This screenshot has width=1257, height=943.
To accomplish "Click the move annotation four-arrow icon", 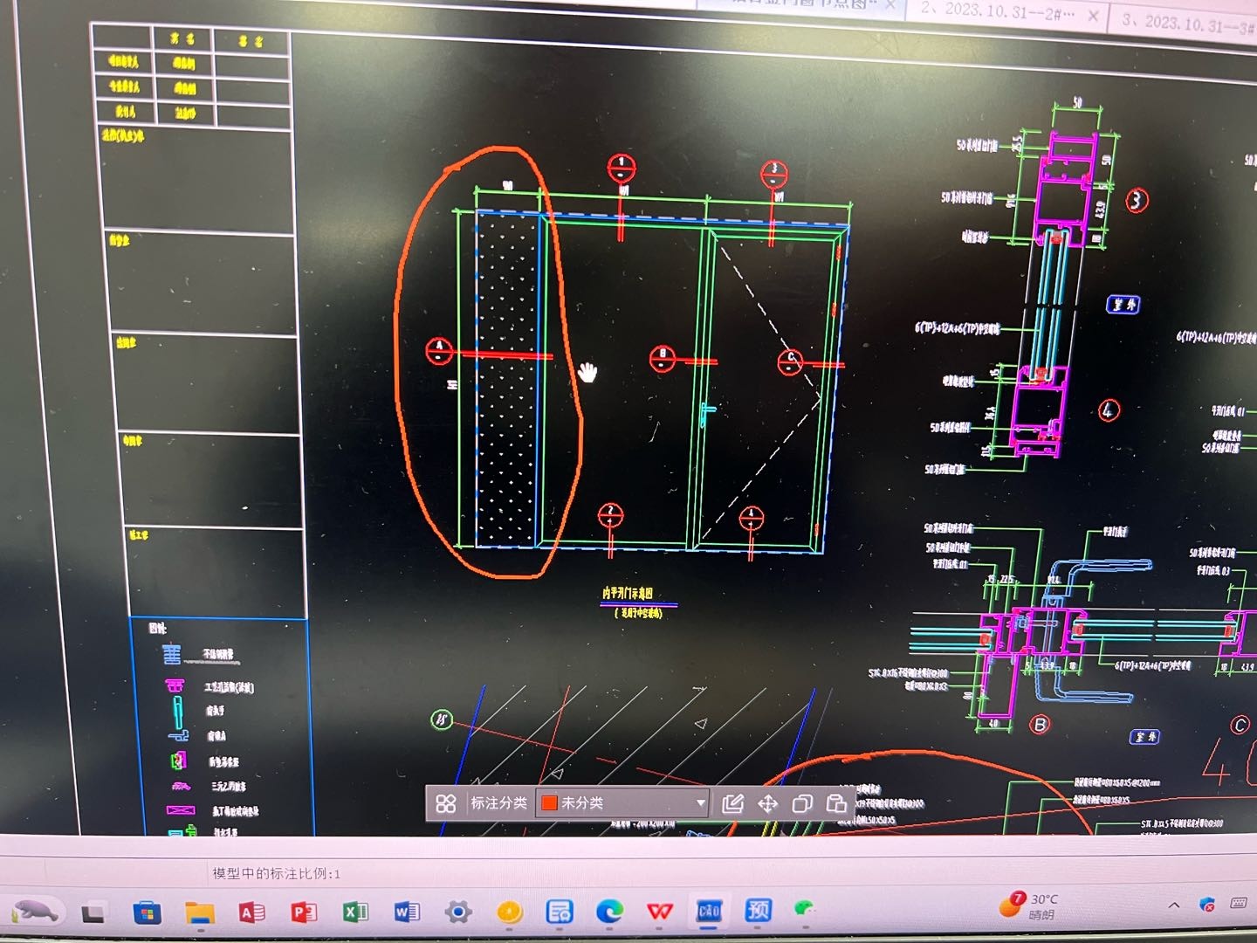I will pos(767,803).
